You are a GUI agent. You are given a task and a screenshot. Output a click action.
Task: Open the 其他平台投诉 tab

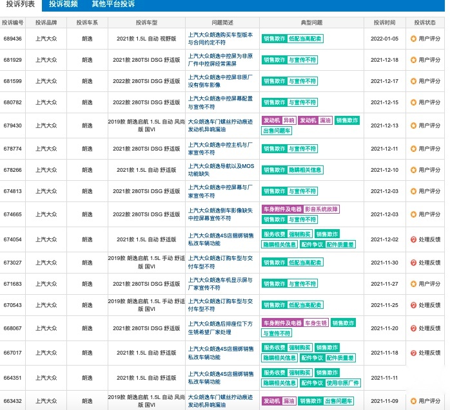point(113,4)
